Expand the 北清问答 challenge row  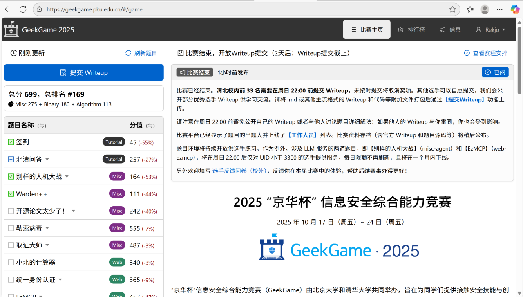pos(47,160)
